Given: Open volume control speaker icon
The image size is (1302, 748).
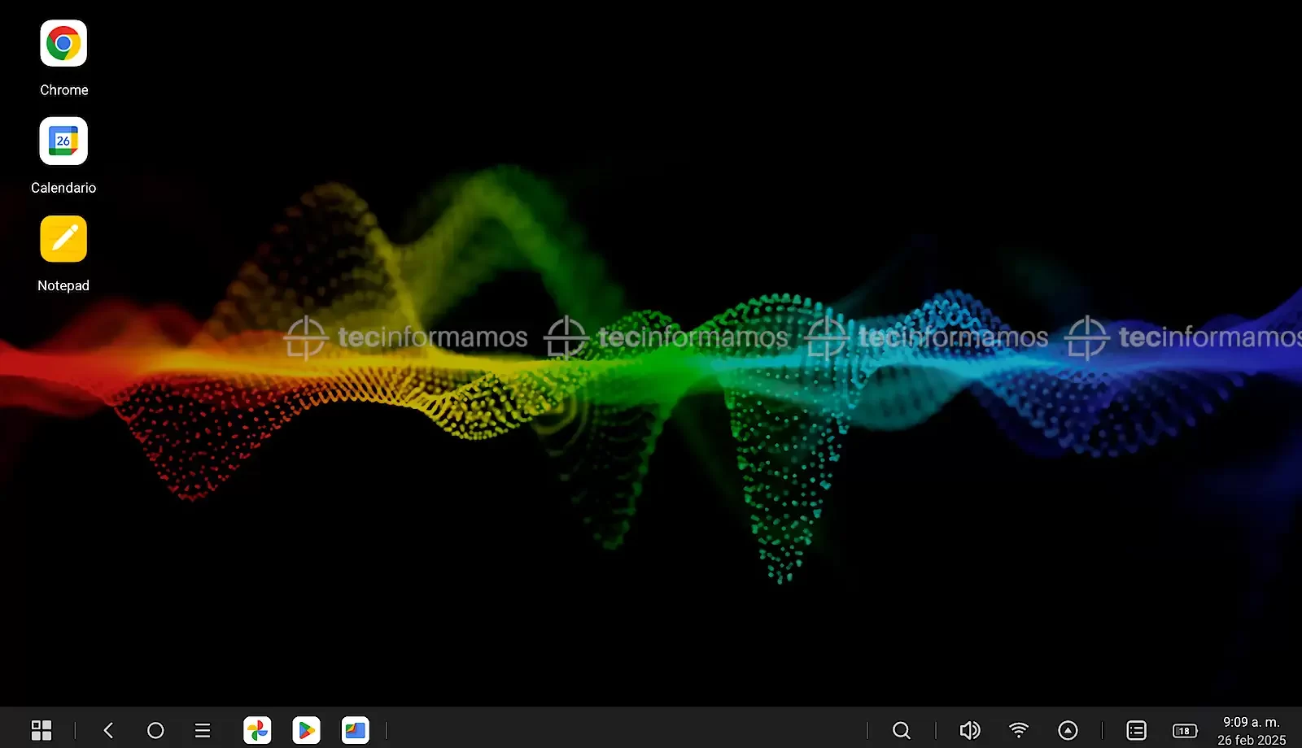Looking at the screenshot, I should [969, 730].
